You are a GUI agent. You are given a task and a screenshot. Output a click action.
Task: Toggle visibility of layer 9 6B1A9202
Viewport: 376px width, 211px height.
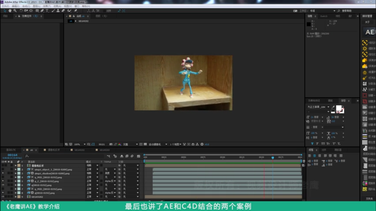coord(3,197)
